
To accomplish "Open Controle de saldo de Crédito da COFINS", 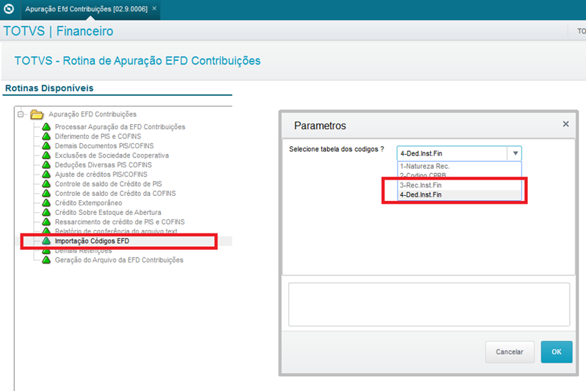I will 115,193.
